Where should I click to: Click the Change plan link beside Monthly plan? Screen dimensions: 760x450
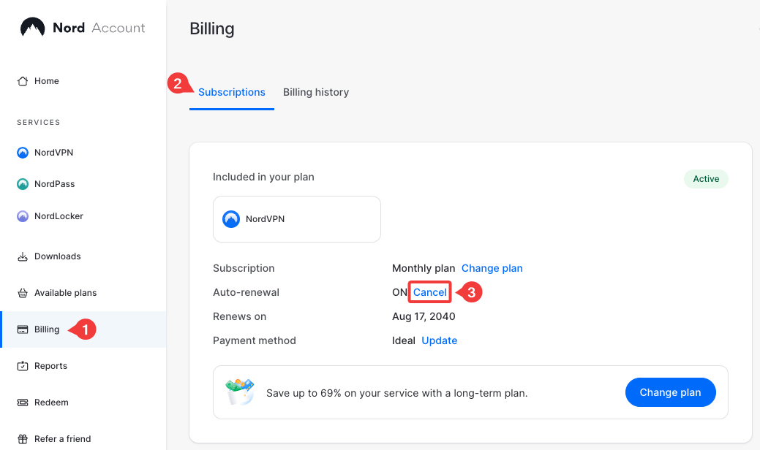(492, 268)
